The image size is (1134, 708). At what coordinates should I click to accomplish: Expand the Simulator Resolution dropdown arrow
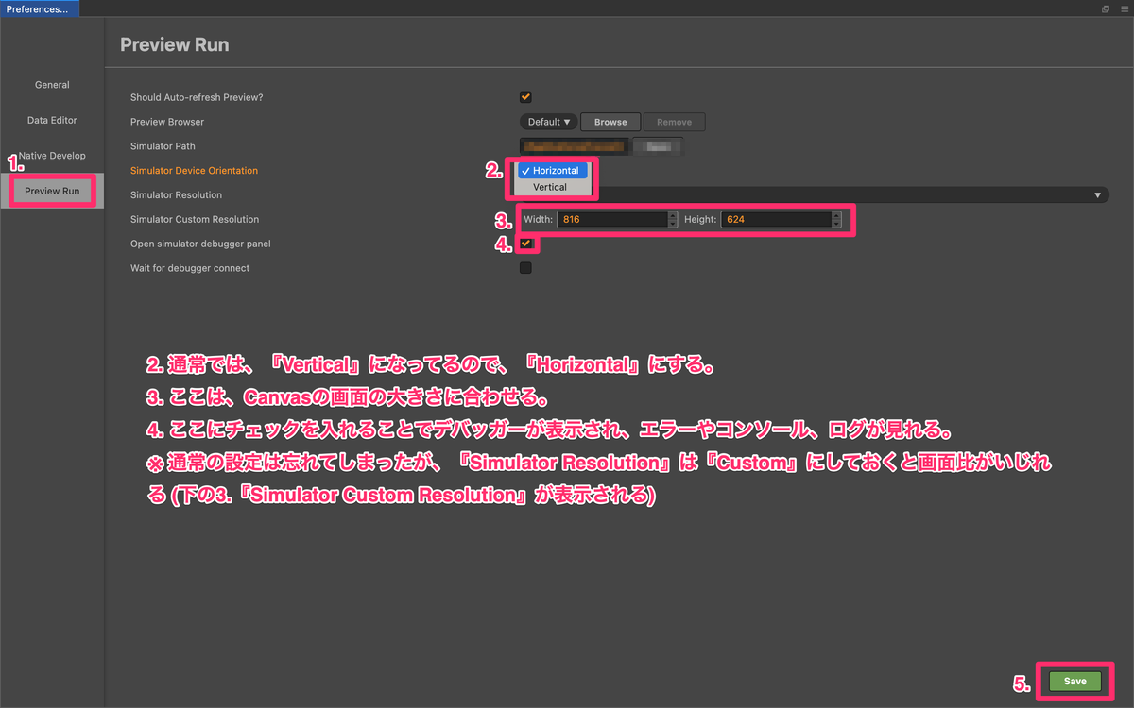pos(1098,195)
